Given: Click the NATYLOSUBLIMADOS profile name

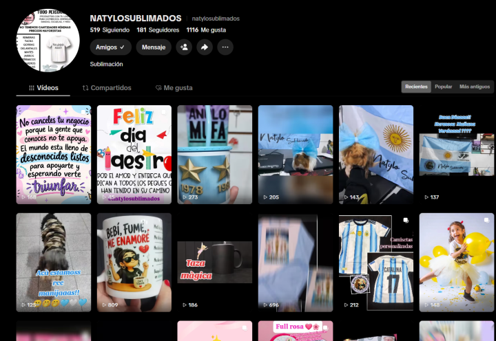Looking at the screenshot, I should click(136, 19).
